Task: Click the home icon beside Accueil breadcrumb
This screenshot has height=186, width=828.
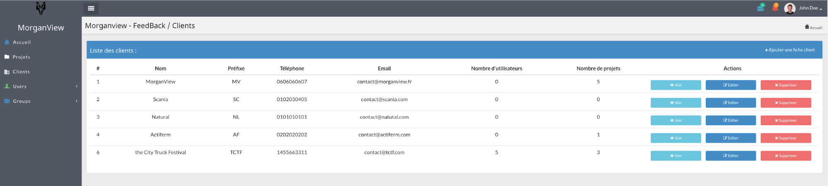Action: (x=807, y=27)
